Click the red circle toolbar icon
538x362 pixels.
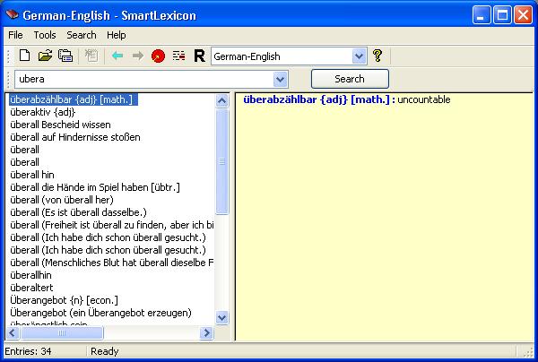(x=158, y=56)
